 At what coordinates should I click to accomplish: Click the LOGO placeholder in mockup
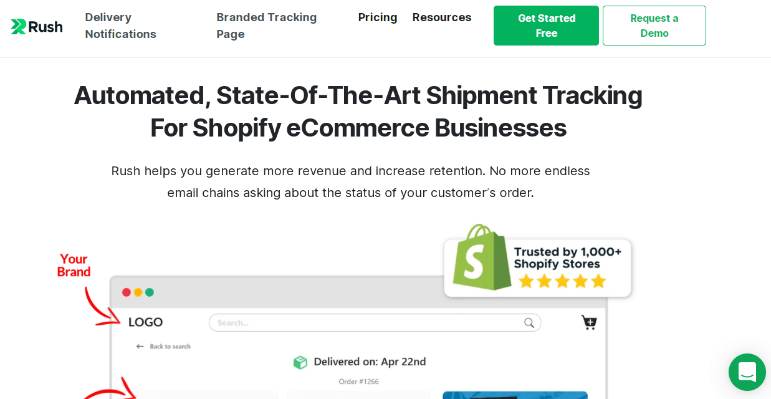(145, 322)
